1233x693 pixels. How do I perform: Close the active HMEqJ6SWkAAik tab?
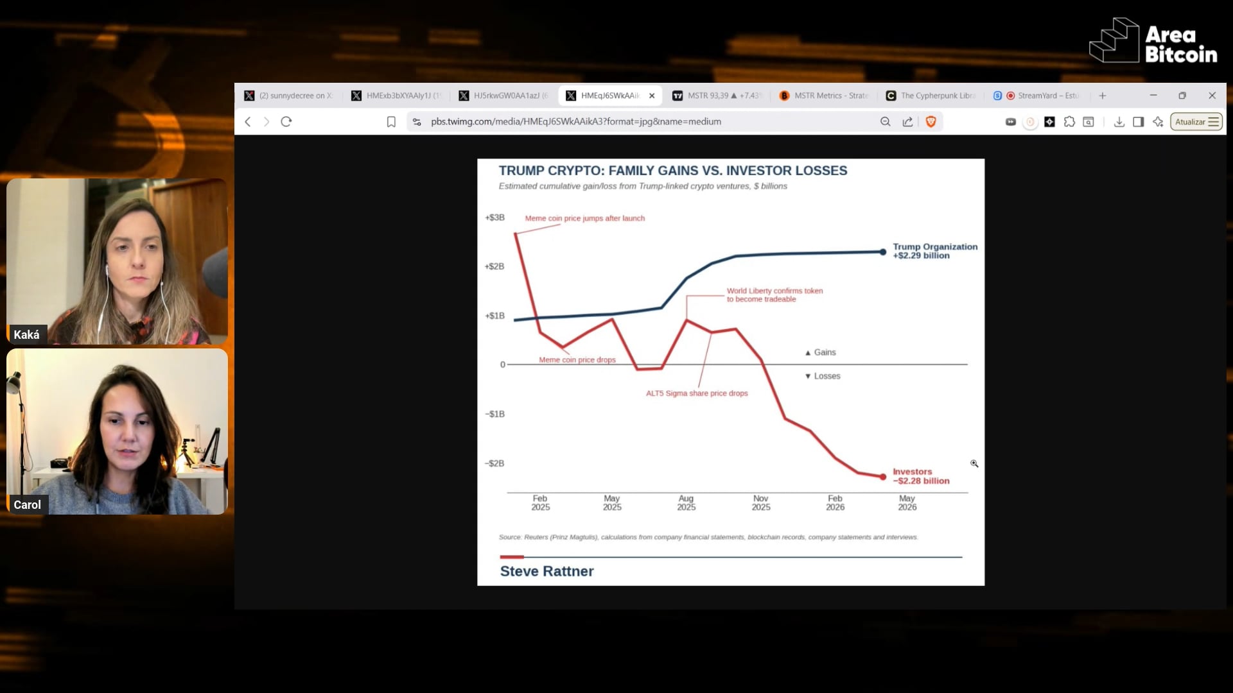point(652,96)
